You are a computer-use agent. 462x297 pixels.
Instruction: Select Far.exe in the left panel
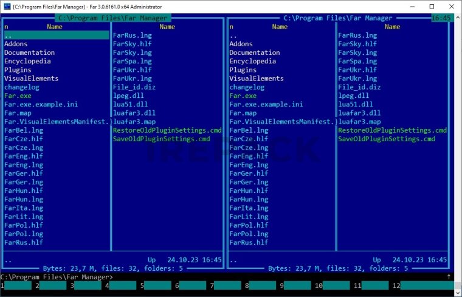(x=18, y=96)
